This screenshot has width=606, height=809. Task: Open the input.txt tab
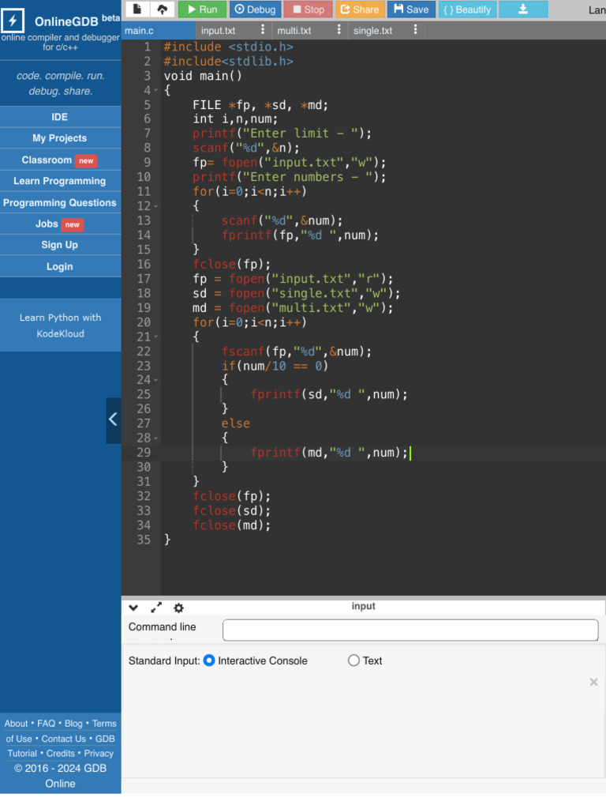[218, 31]
